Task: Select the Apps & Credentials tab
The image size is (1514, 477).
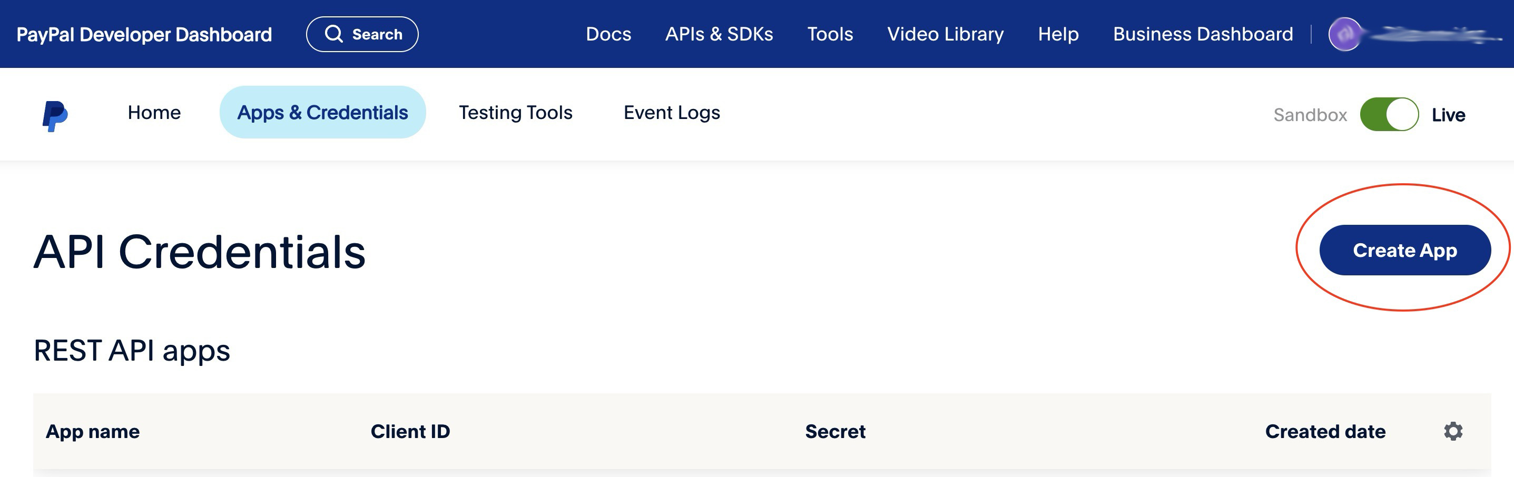Action: (x=323, y=112)
